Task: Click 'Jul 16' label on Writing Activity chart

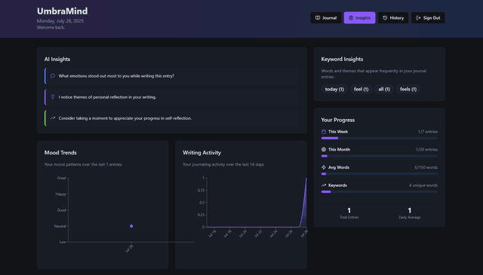Action: click(x=212, y=234)
